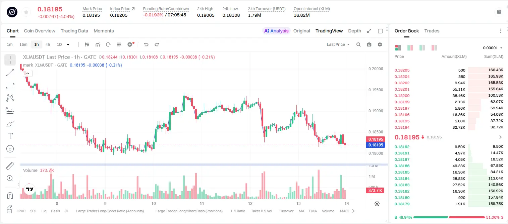This screenshot has height=224, width=508.
Task: Show only sell orders in order book
Action: (434, 48)
